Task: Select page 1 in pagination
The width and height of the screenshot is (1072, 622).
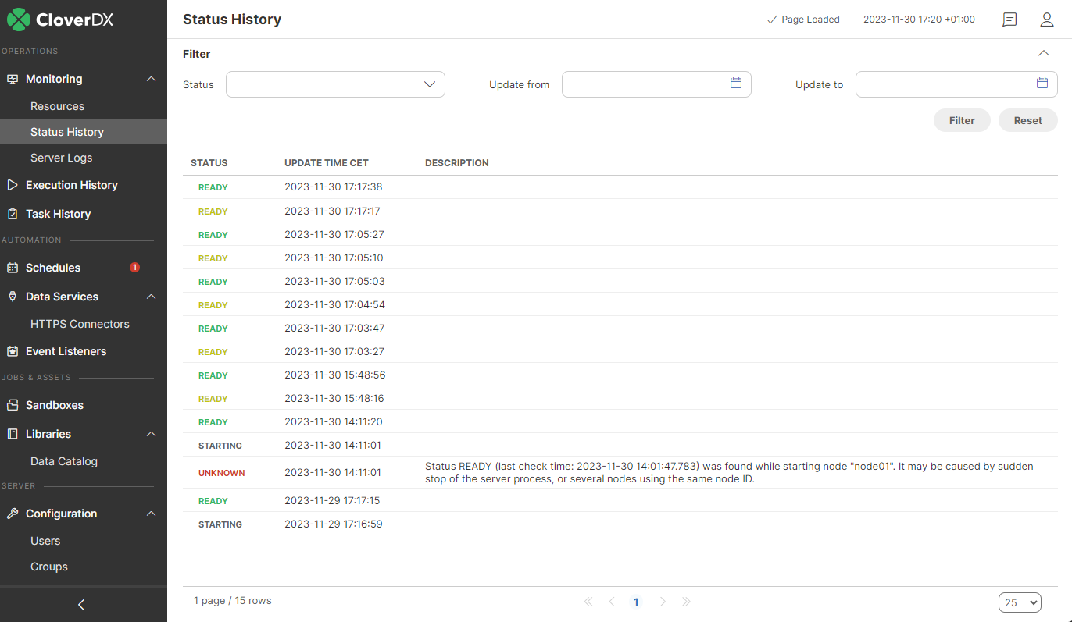Action: click(x=636, y=602)
